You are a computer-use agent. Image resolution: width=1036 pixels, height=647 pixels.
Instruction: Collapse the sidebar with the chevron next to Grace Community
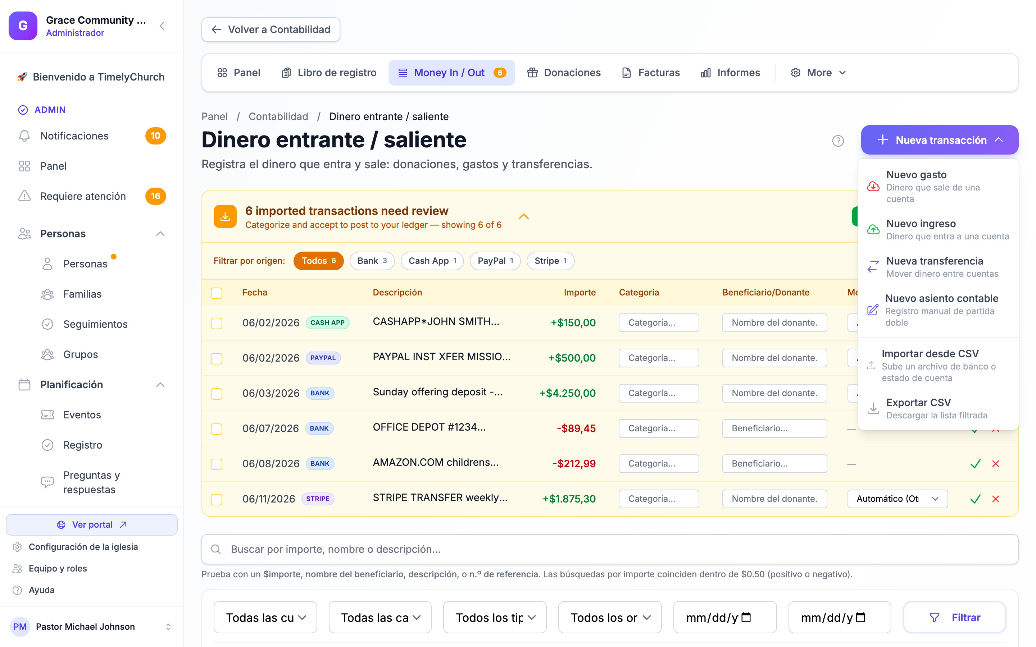tap(162, 26)
